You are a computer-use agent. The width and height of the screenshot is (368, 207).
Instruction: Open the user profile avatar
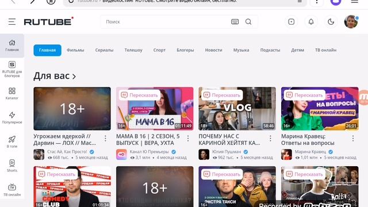point(351,22)
